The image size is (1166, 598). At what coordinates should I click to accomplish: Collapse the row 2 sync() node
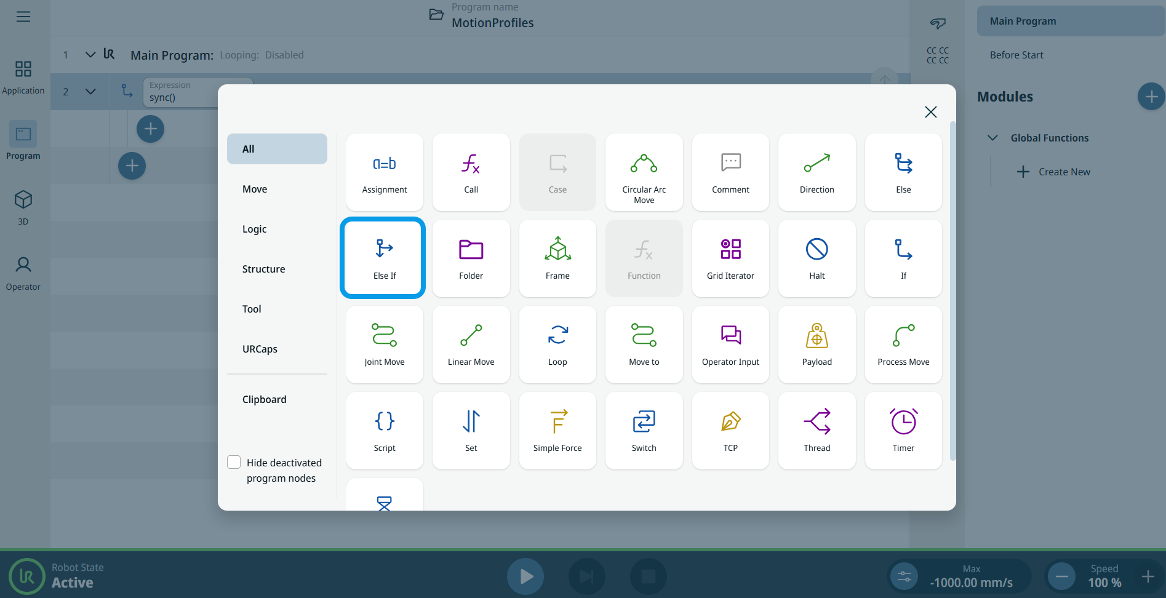(90, 92)
